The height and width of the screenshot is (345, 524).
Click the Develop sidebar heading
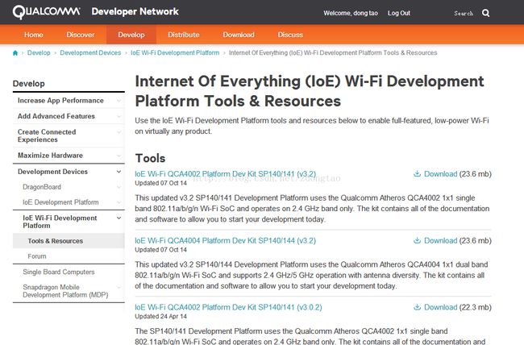(x=29, y=84)
